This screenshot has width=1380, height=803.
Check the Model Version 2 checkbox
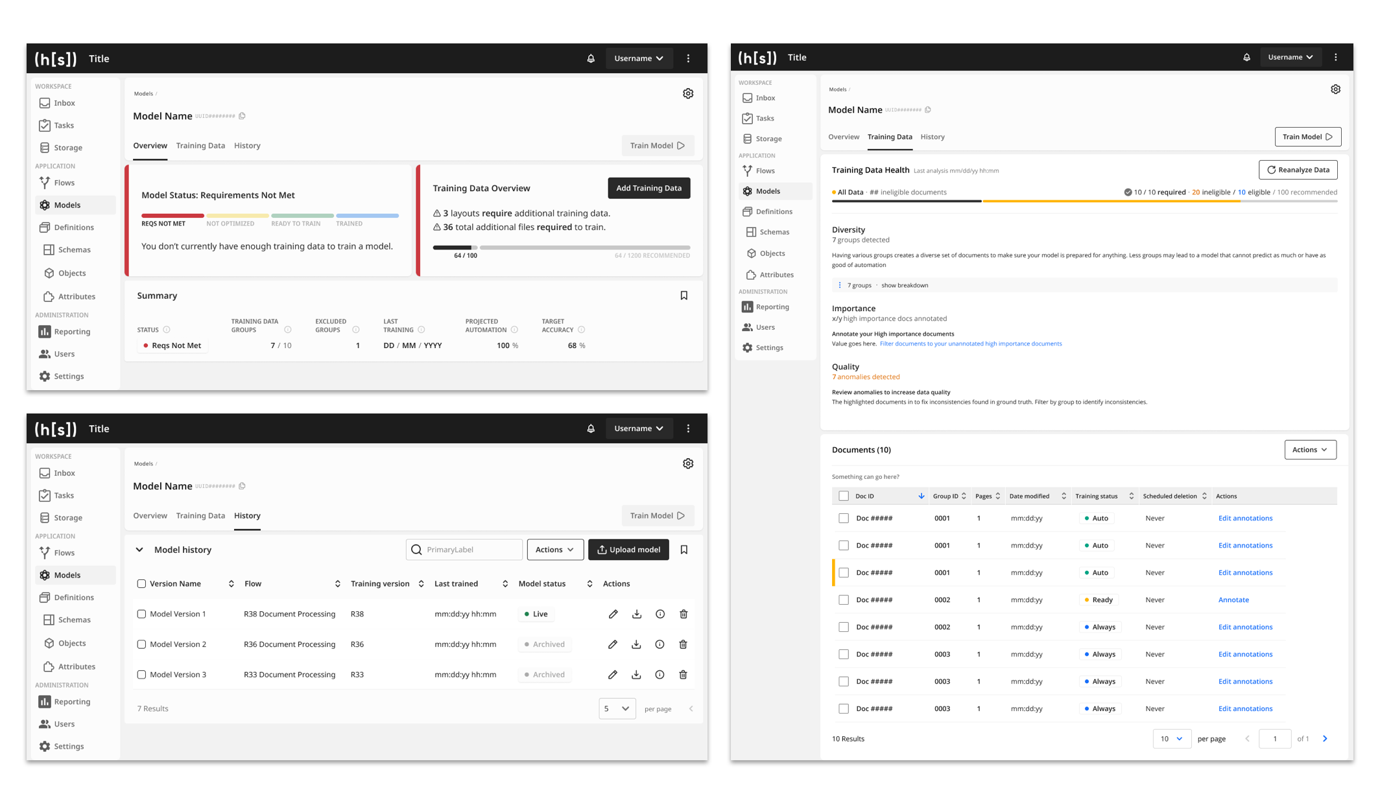(141, 644)
